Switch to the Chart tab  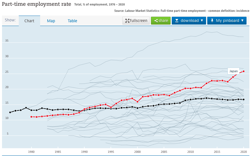coord(29,21)
